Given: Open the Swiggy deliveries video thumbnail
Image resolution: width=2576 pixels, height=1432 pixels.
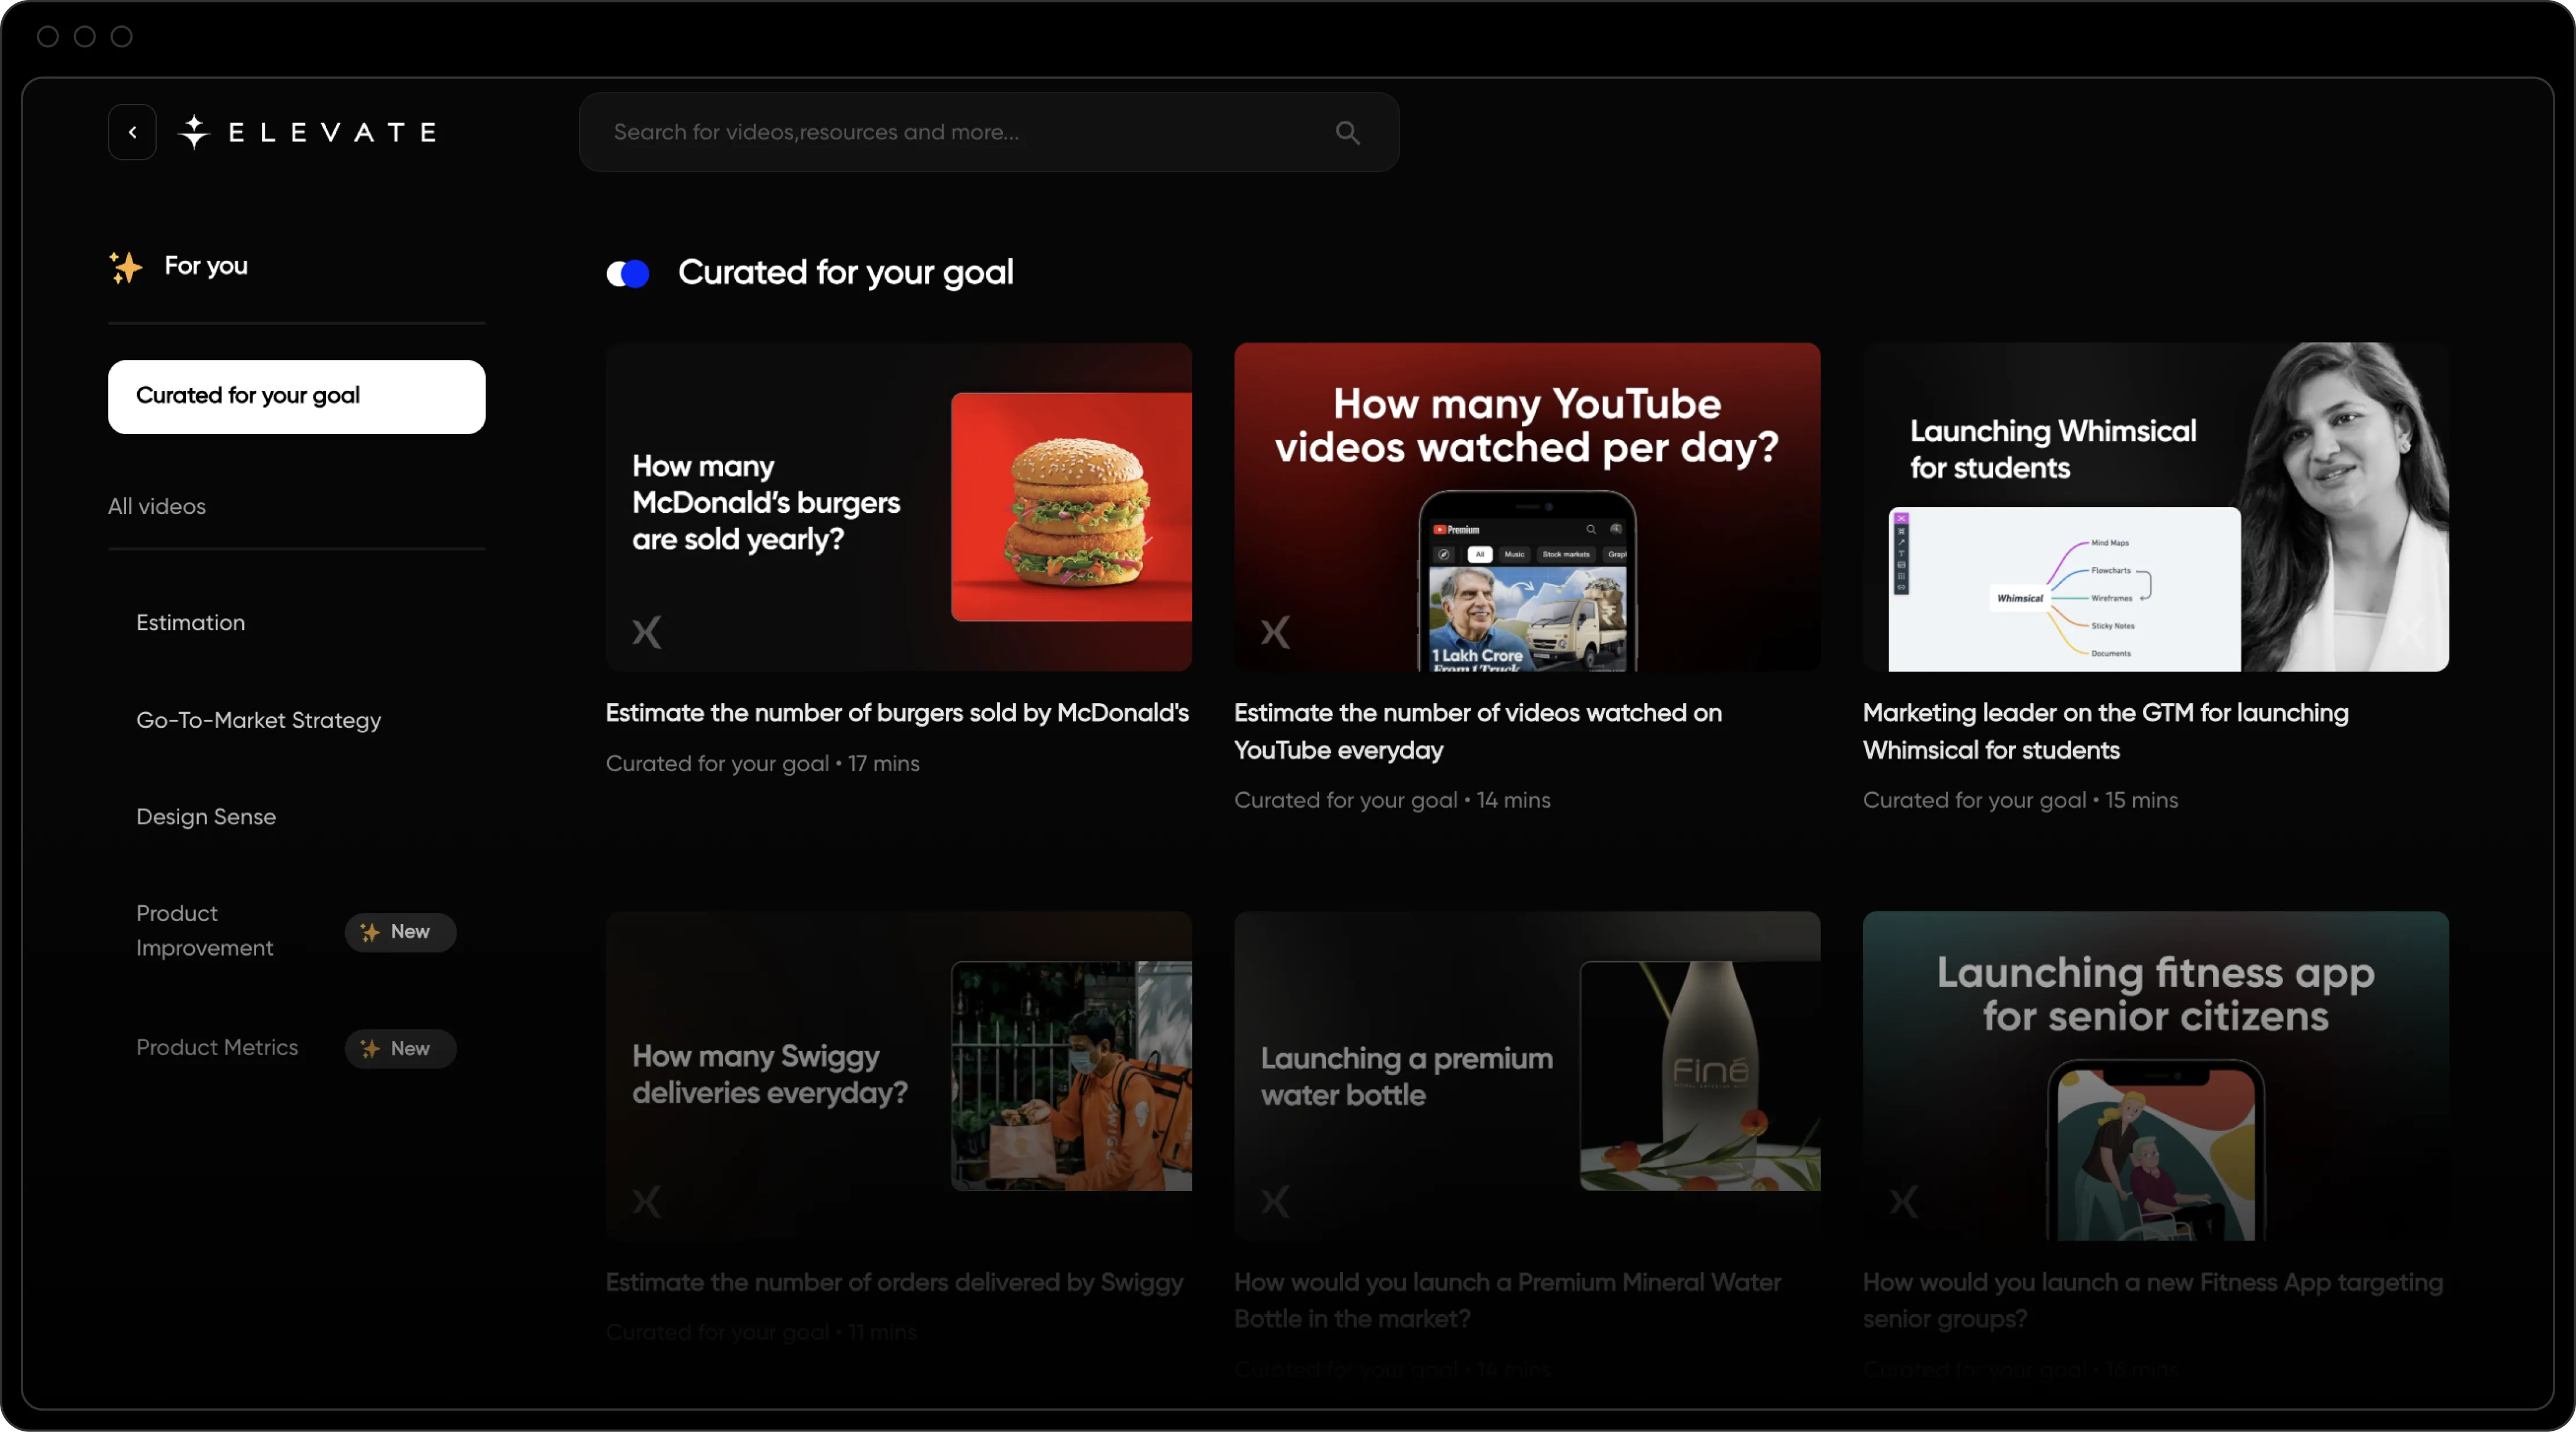Looking at the screenshot, I should click(898, 1075).
